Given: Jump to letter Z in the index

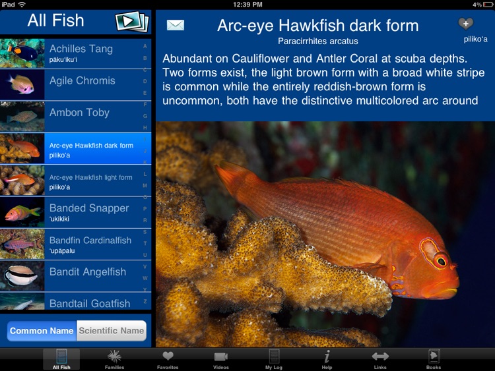Looking at the screenshot, I should point(145,301).
